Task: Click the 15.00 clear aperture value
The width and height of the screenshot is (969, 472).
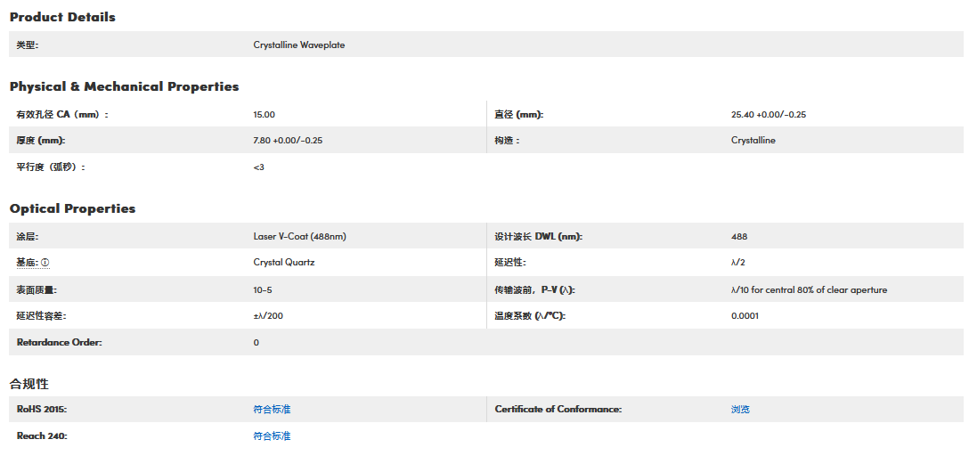Action: [264, 115]
